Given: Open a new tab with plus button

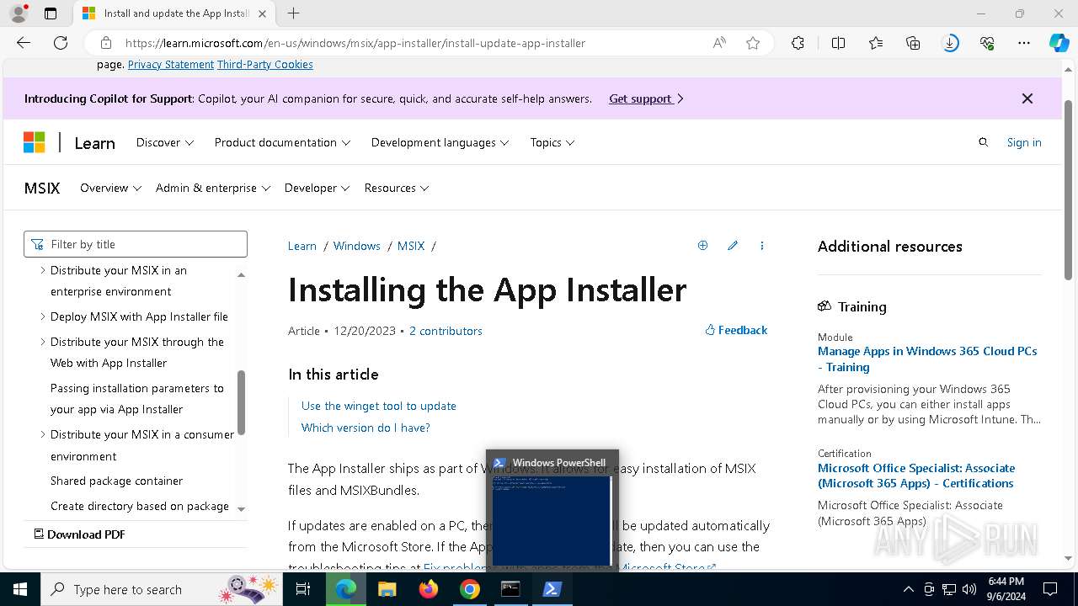Looking at the screenshot, I should (x=293, y=13).
